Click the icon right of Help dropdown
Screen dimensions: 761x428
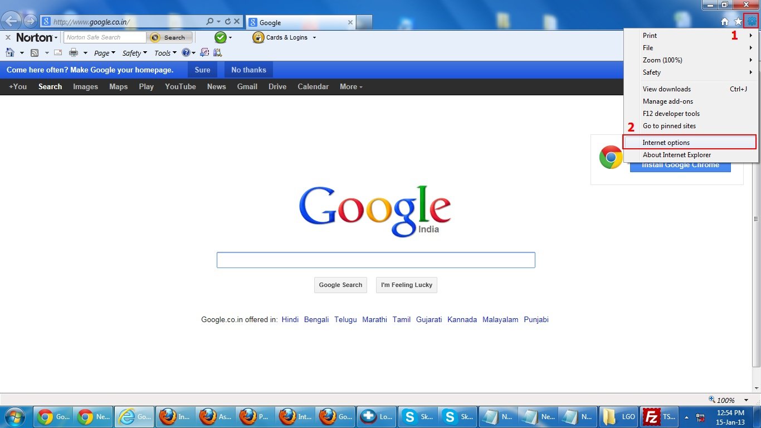click(204, 53)
